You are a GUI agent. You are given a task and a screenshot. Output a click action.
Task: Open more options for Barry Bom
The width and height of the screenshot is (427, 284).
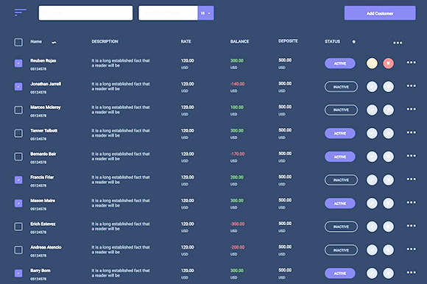click(412, 272)
